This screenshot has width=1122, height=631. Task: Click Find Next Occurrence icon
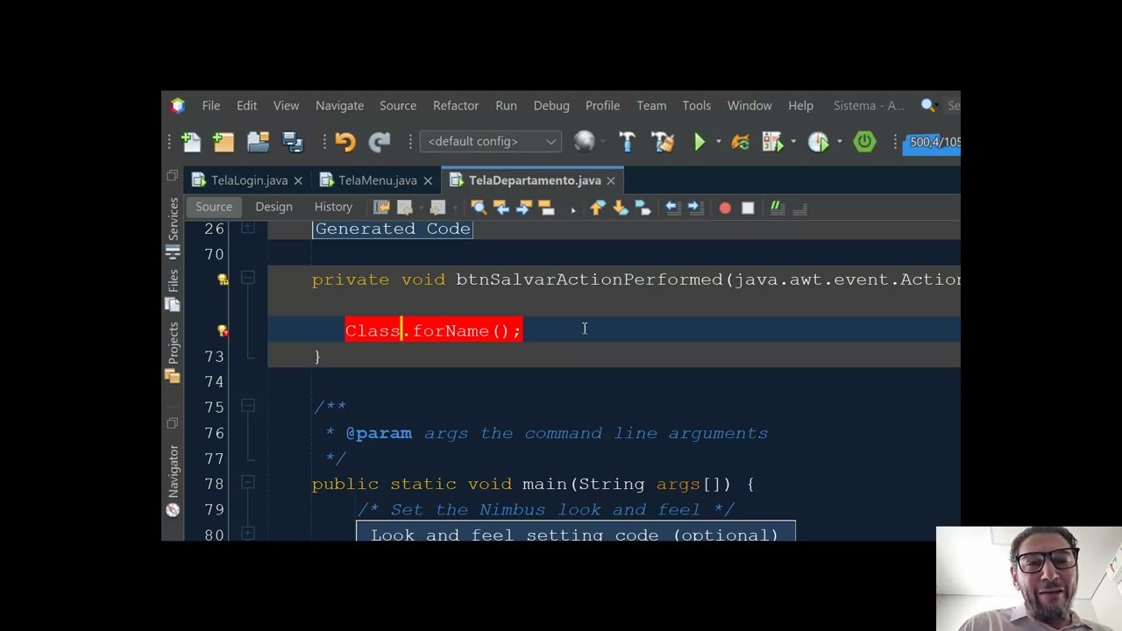point(523,208)
